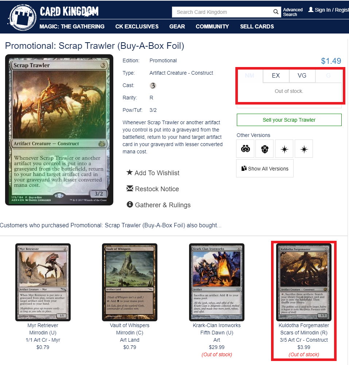Click the $29.99 price text
Image resolution: width=349 pixels, height=365 pixels.
coord(217,347)
